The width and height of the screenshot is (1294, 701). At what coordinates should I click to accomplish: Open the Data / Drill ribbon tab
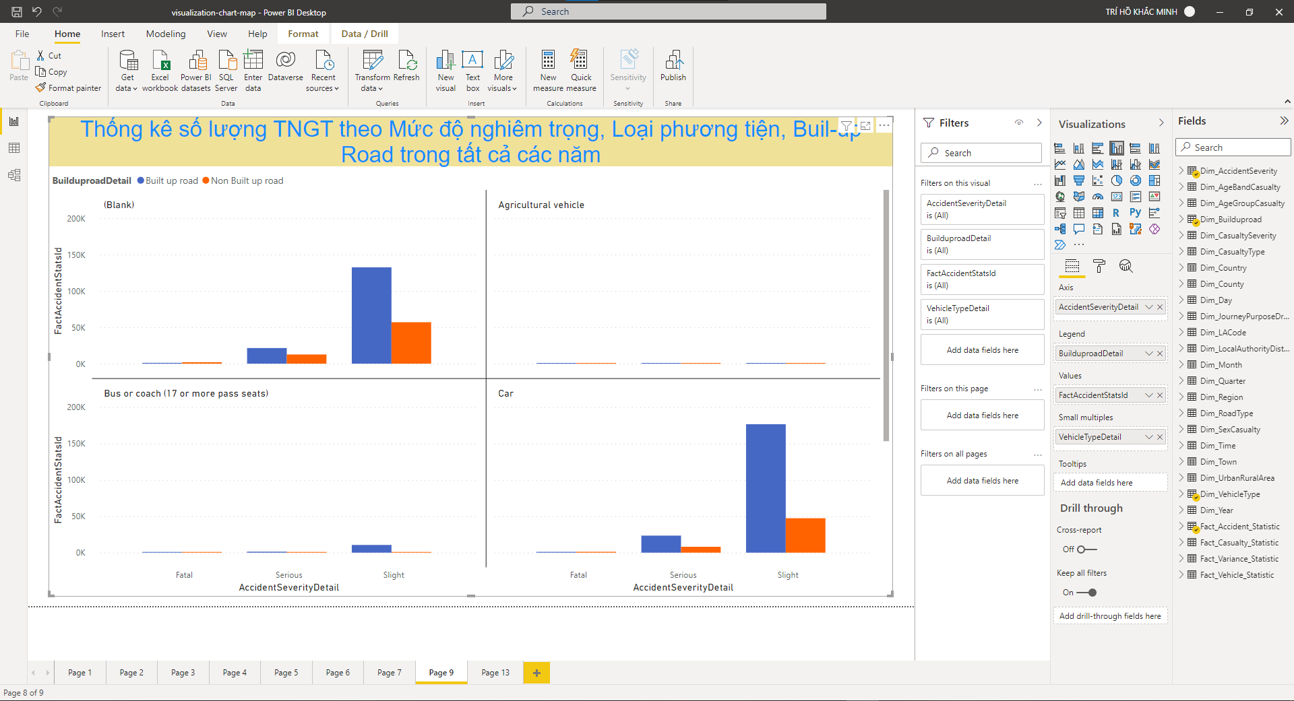click(365, 34)
